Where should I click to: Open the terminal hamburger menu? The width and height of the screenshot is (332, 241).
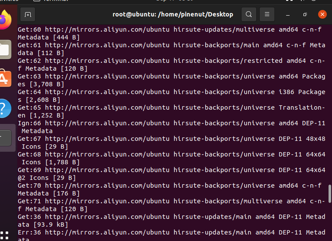point(267,14)
